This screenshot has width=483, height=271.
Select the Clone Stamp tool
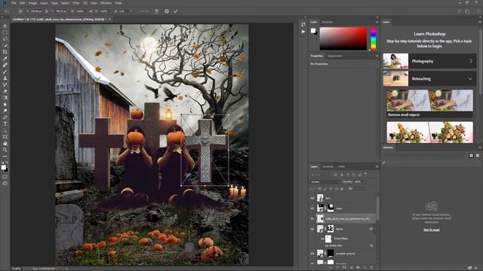[5, 78]
